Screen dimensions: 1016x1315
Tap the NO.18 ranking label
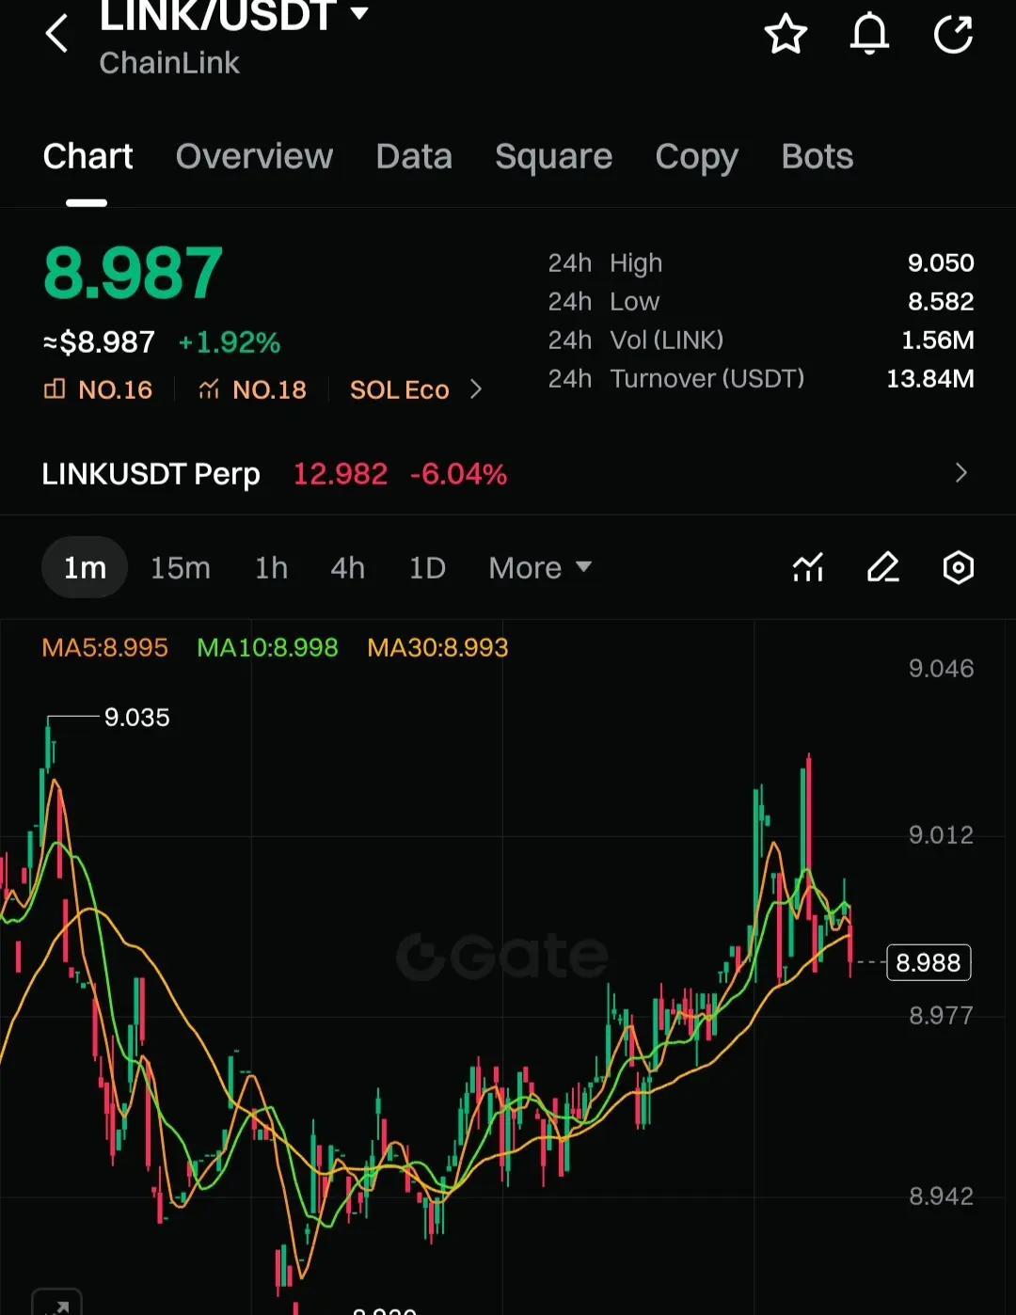click(x=252, y=389)
